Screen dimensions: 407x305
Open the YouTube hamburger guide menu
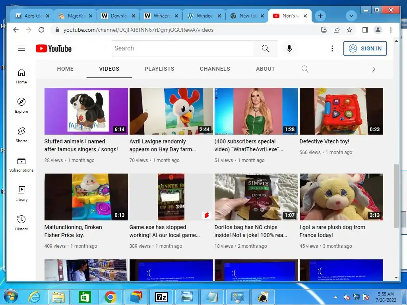pyautogui.click(x=21, y=48)
